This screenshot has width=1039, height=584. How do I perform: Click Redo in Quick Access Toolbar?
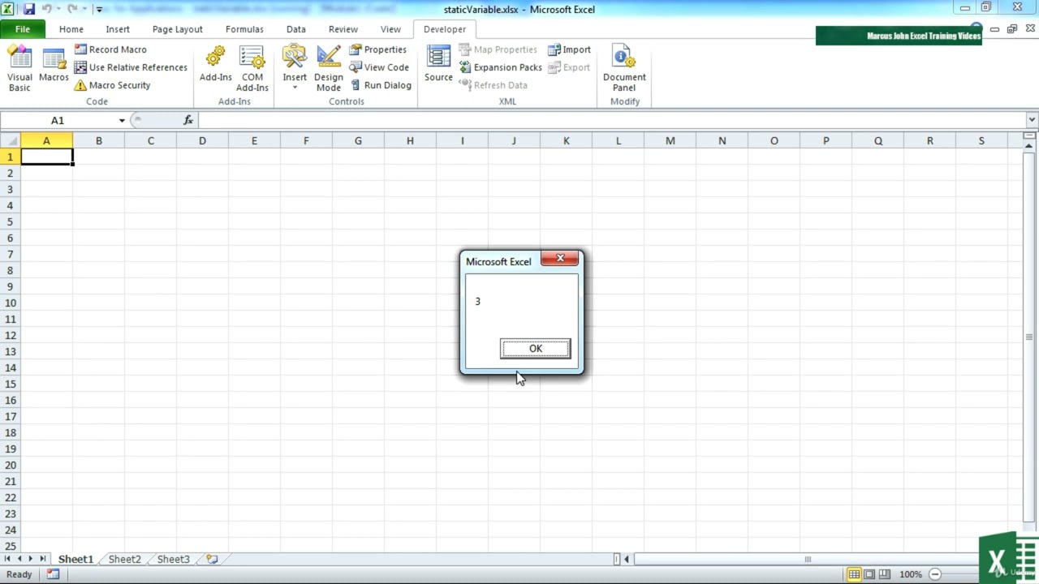73,9
